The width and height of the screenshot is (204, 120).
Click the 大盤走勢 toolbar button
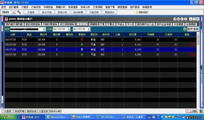pyautogui.click(x=94, y=12)
